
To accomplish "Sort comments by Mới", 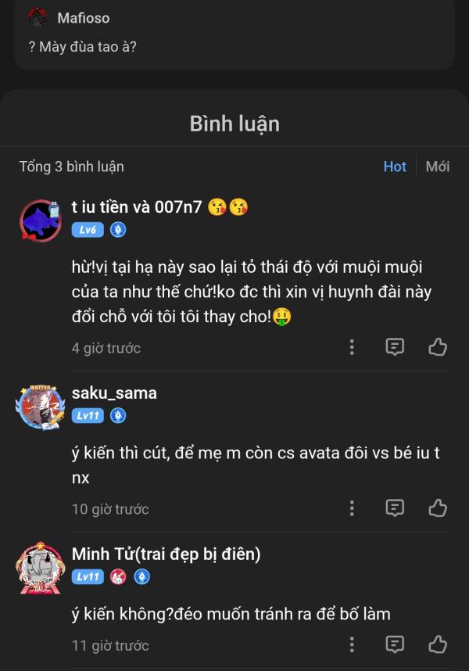I will tap(438, 167).
